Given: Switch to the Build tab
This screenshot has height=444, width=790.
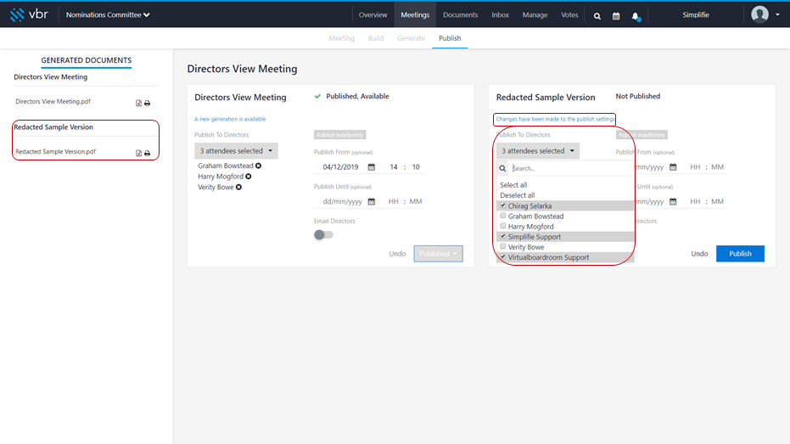Looking at the screenshot, I should point(376,38).
